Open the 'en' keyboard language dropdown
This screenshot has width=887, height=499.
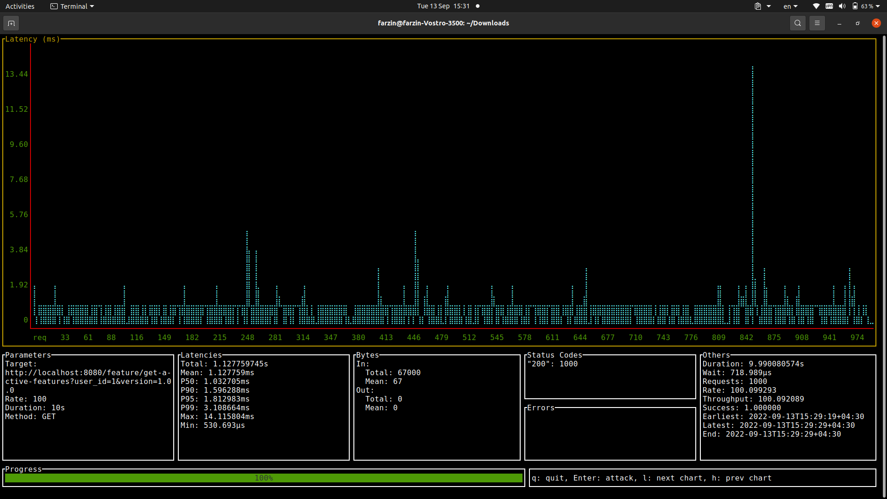click(x=790, y=6)
